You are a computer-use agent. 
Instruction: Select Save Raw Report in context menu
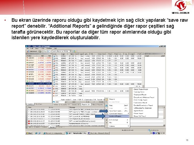pos(117,111)
